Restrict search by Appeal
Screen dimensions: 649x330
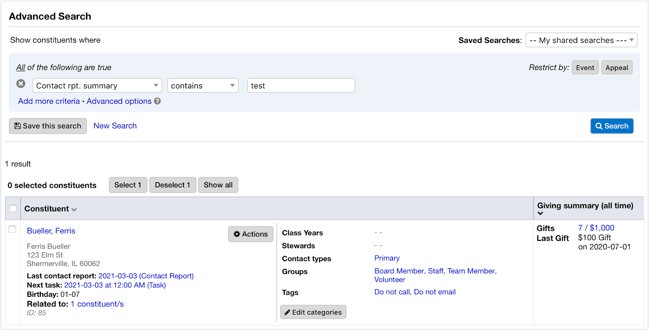(617, 68)
